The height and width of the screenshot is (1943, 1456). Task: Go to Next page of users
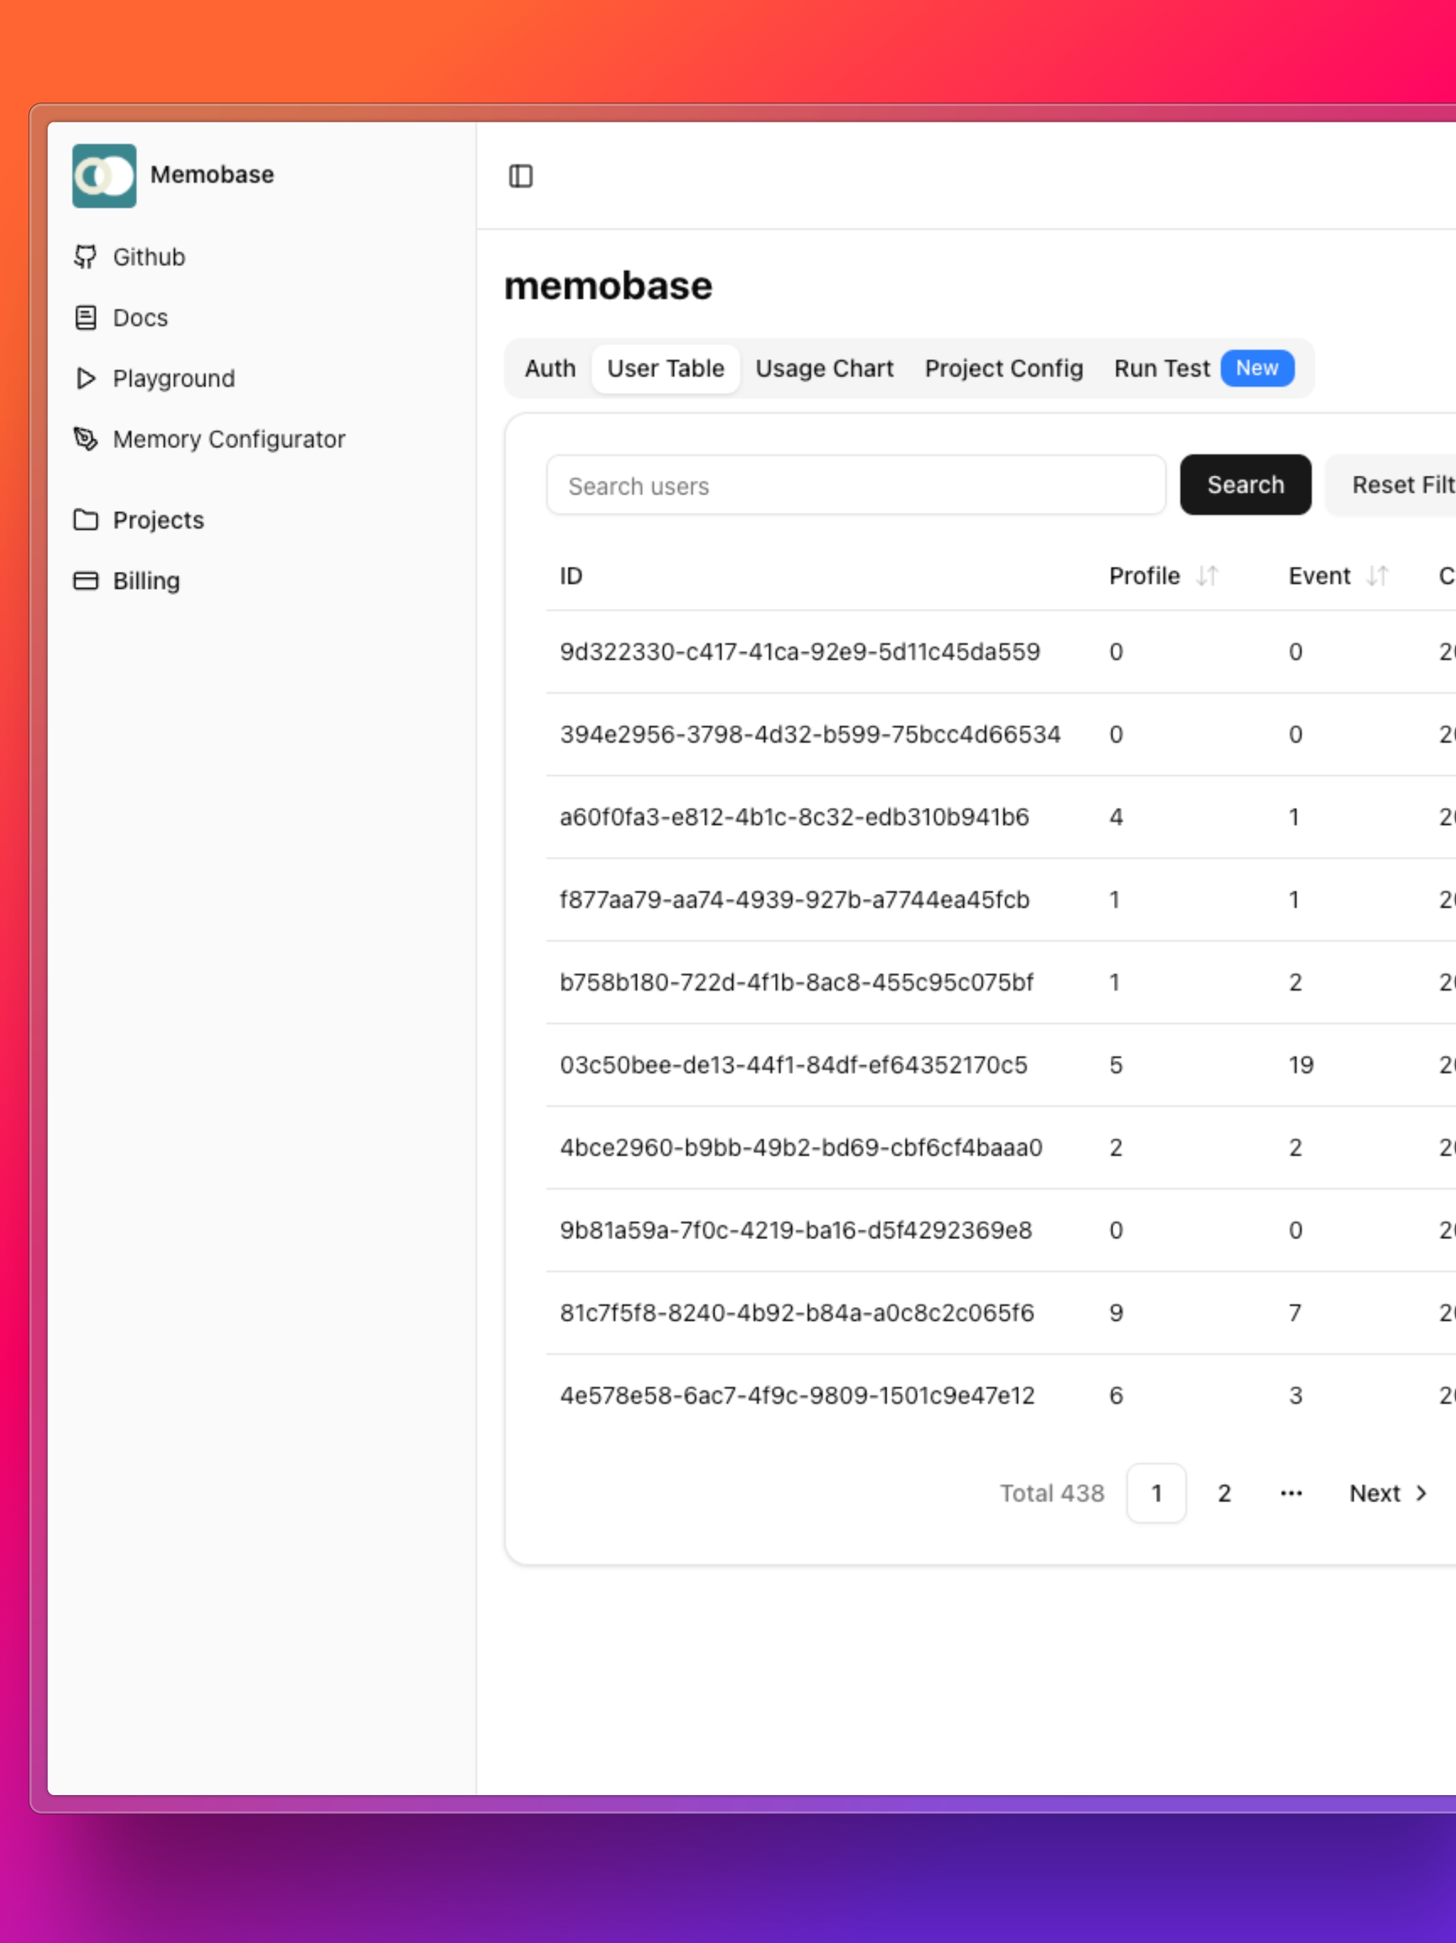(x=1386, y=1492)
